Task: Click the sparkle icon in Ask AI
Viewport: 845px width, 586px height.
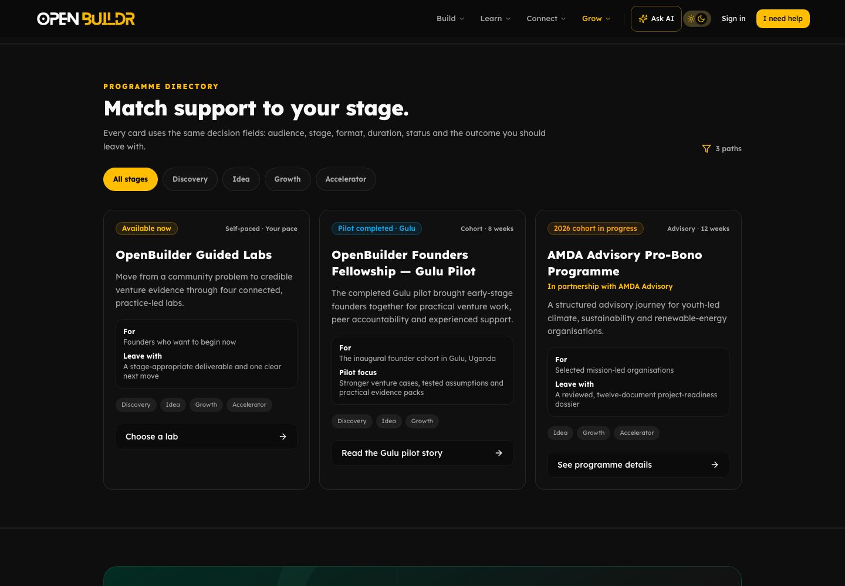Action: (x=643, y=19)
